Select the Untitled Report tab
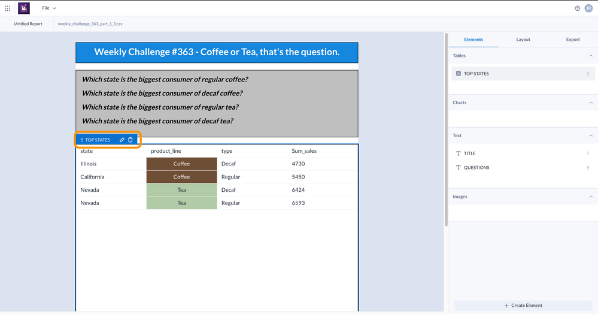The image size is (598, 314). click(x=28, y=24)
